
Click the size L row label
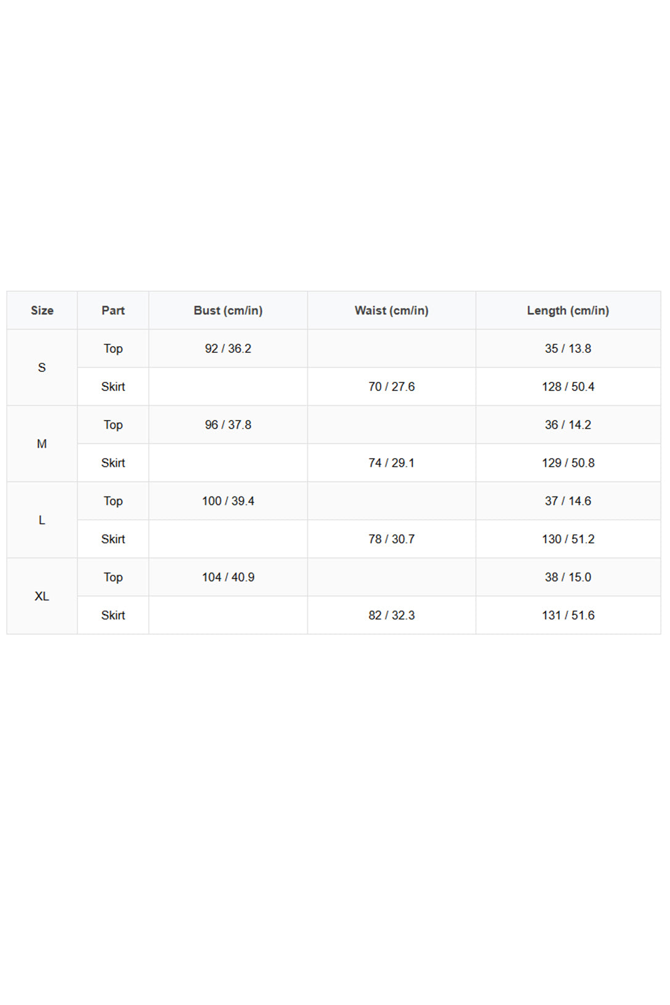(42, 520)
